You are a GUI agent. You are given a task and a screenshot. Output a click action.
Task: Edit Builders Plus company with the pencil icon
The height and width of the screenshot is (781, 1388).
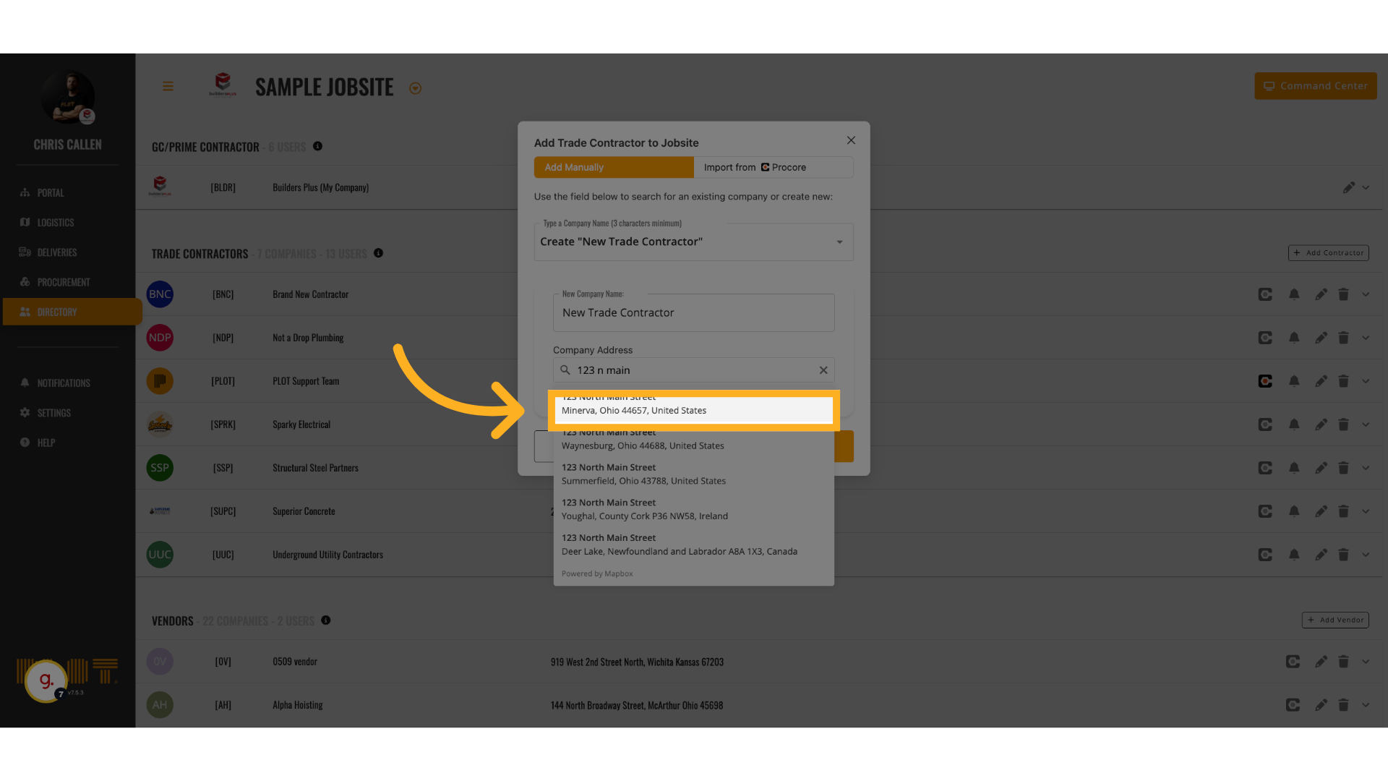coord(1348,187)
